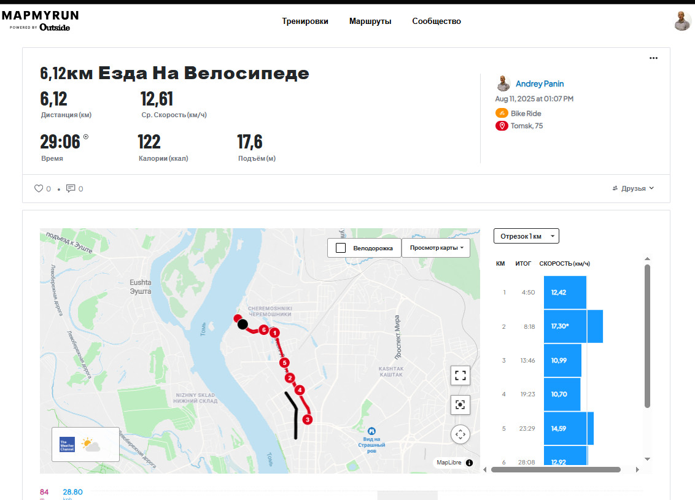Viewport: 695px width, 500px height.
Task: Click the center-on-route map icon
Action: pyautogui.click(x=460, y=405)
